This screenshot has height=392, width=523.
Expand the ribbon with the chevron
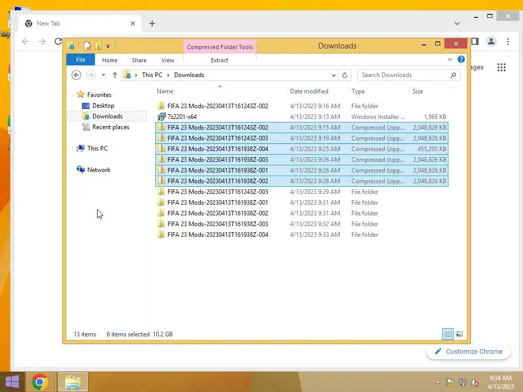point(449,59)
